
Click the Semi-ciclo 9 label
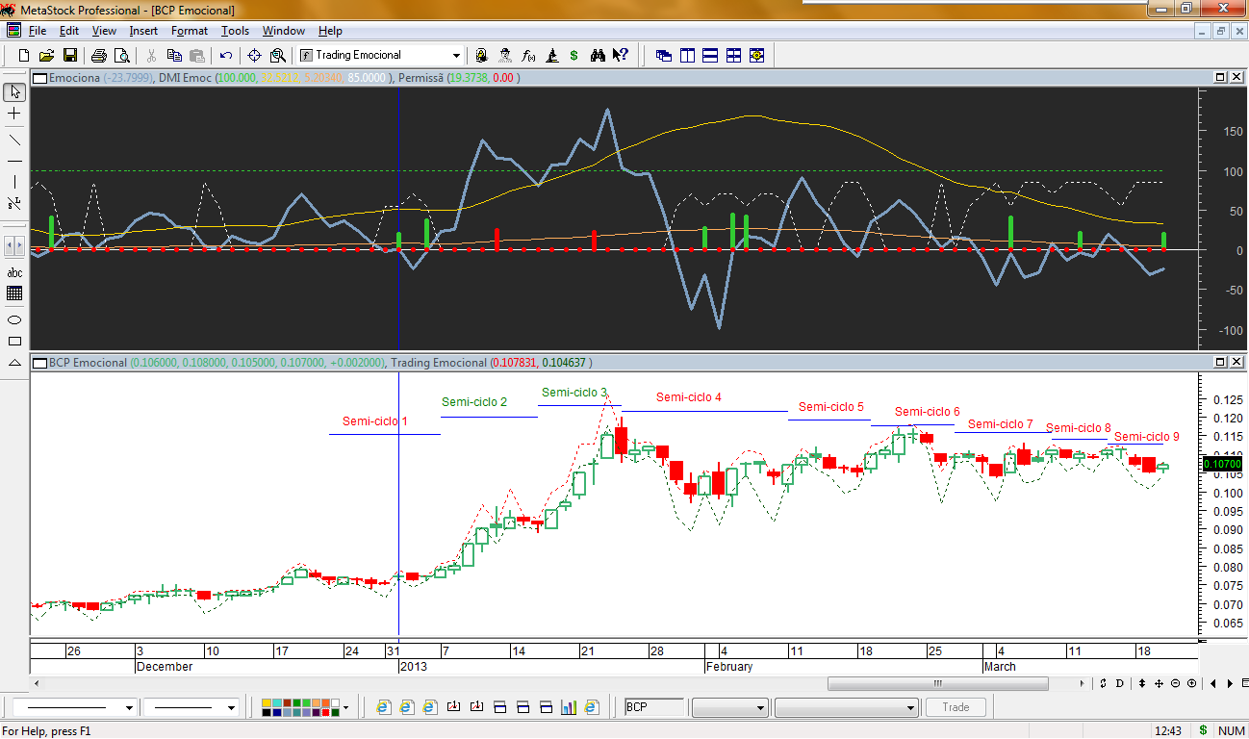tap(1147, 437)
